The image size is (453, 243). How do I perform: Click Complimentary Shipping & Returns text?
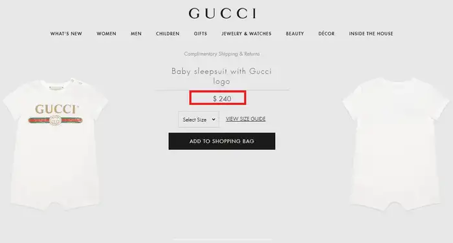coord(222,54)
